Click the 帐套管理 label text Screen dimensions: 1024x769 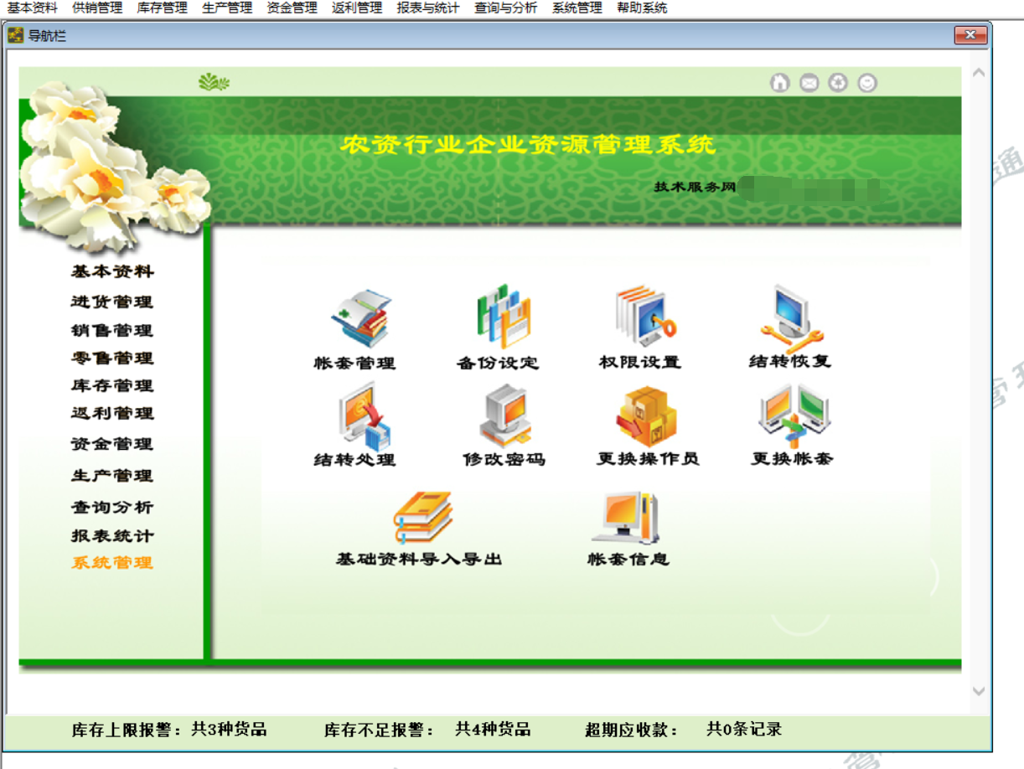(354, 363)
